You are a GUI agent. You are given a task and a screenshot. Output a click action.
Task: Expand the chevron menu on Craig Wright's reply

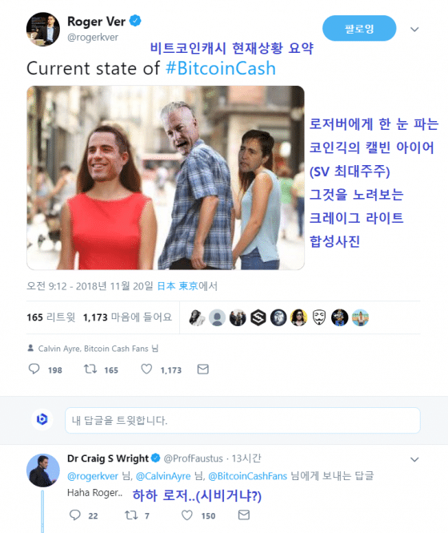click(x=414, y=459)
